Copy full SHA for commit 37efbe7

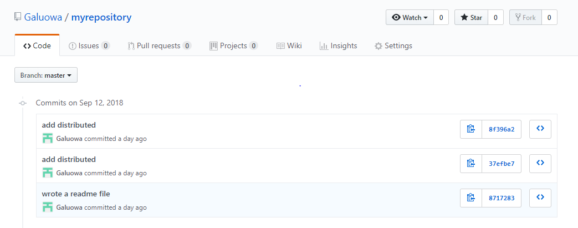pos(470,164)
